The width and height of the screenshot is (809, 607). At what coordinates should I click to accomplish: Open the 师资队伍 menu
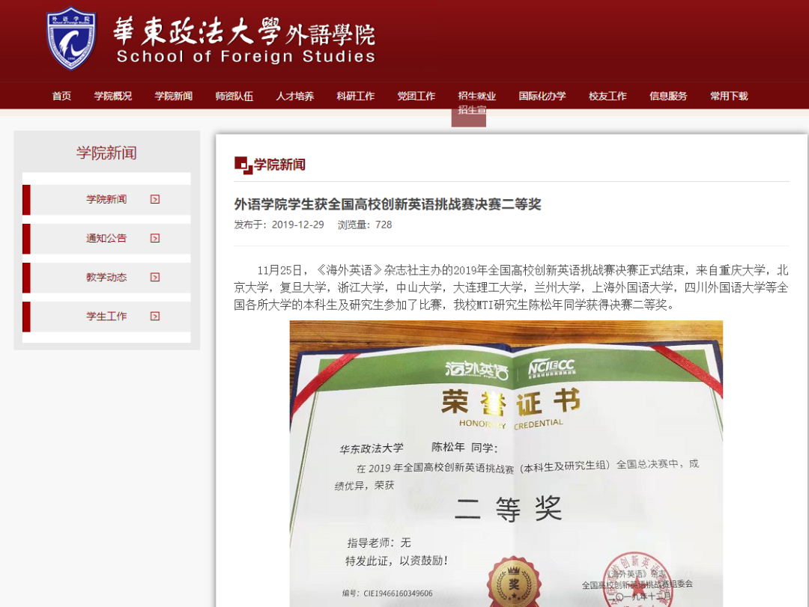234,96
